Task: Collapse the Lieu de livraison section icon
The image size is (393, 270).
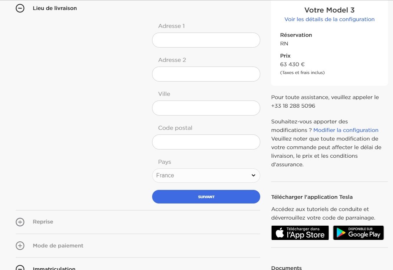Action: [20, 8]
